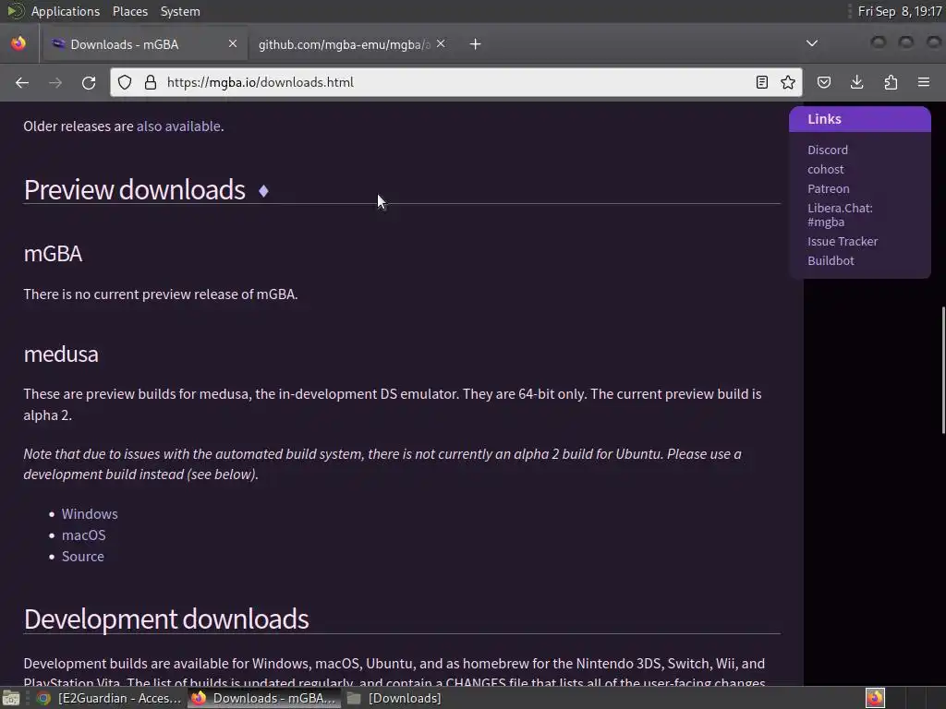Open the System menu
946x709 pixels.
[x=180, y=11]
